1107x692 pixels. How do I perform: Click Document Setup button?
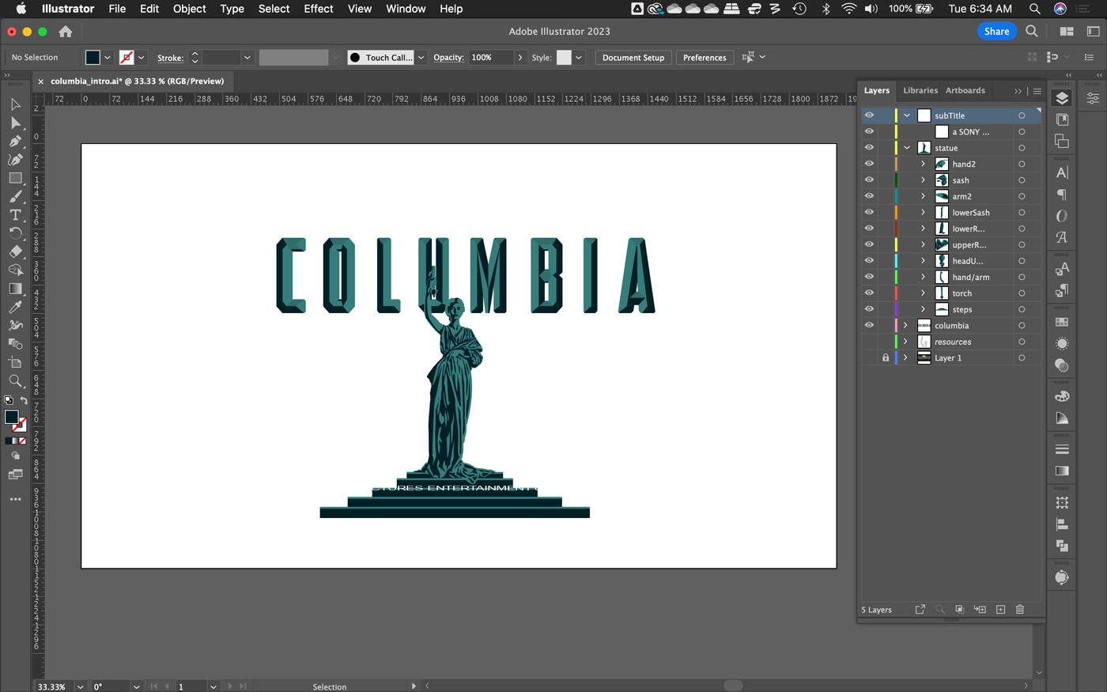pos(633,58)
